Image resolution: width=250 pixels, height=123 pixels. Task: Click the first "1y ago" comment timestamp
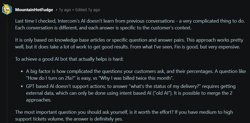(x=65, y=10)
